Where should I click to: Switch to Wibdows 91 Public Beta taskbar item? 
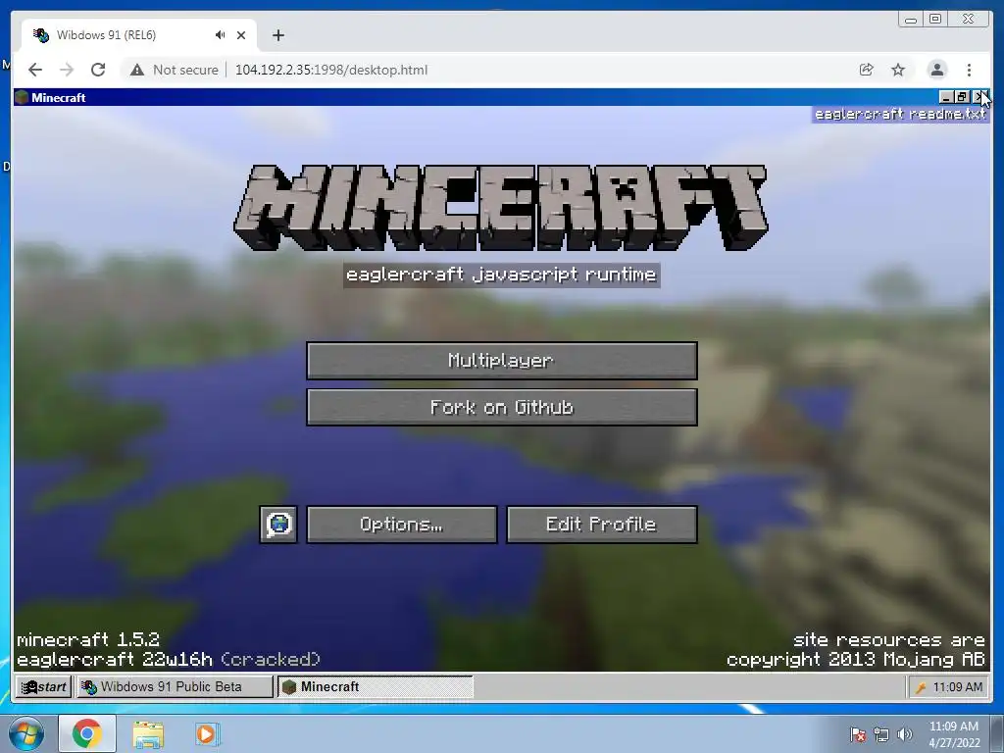pyautogui.click(x=175, y=686)
